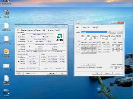The width and height of the screenshot is (133, 99).
Task: Click the Validate button in CPU-Z
Action: [51, 73]
